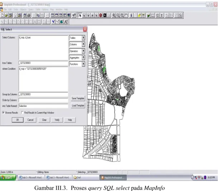Open the Window menu
Image resolution: width=218 pixels, height=191 pixels.
[x=59, y=9]
